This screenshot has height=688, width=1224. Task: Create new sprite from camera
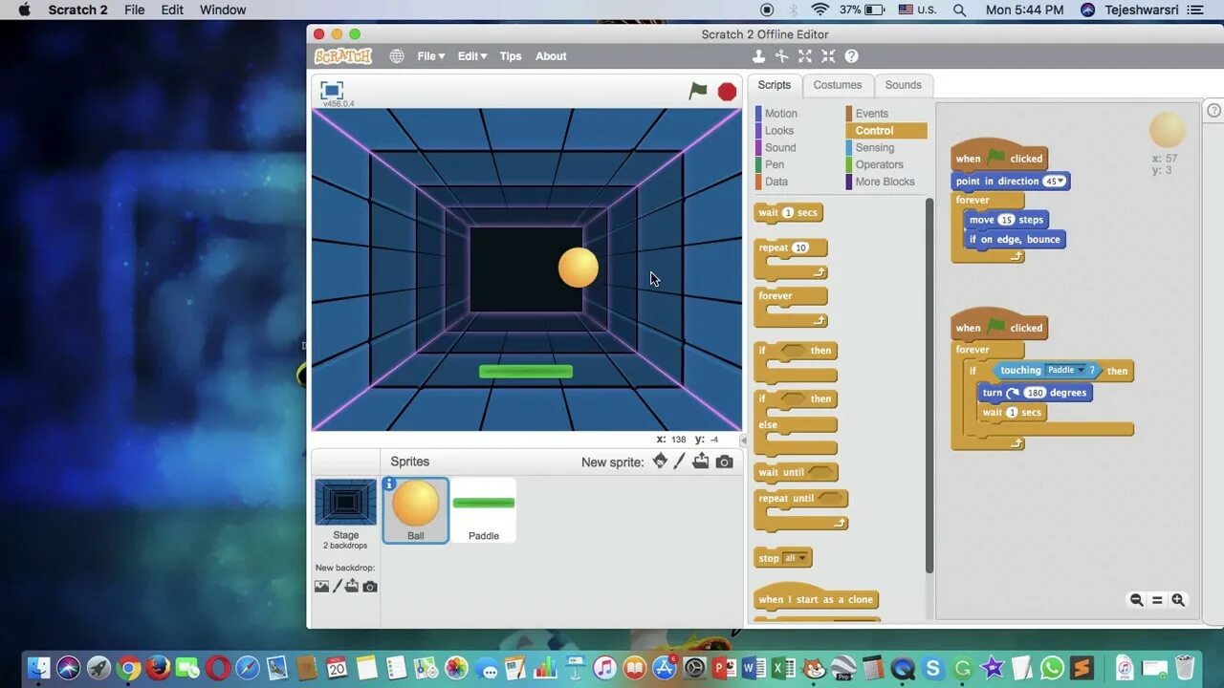tap(725, 462)
